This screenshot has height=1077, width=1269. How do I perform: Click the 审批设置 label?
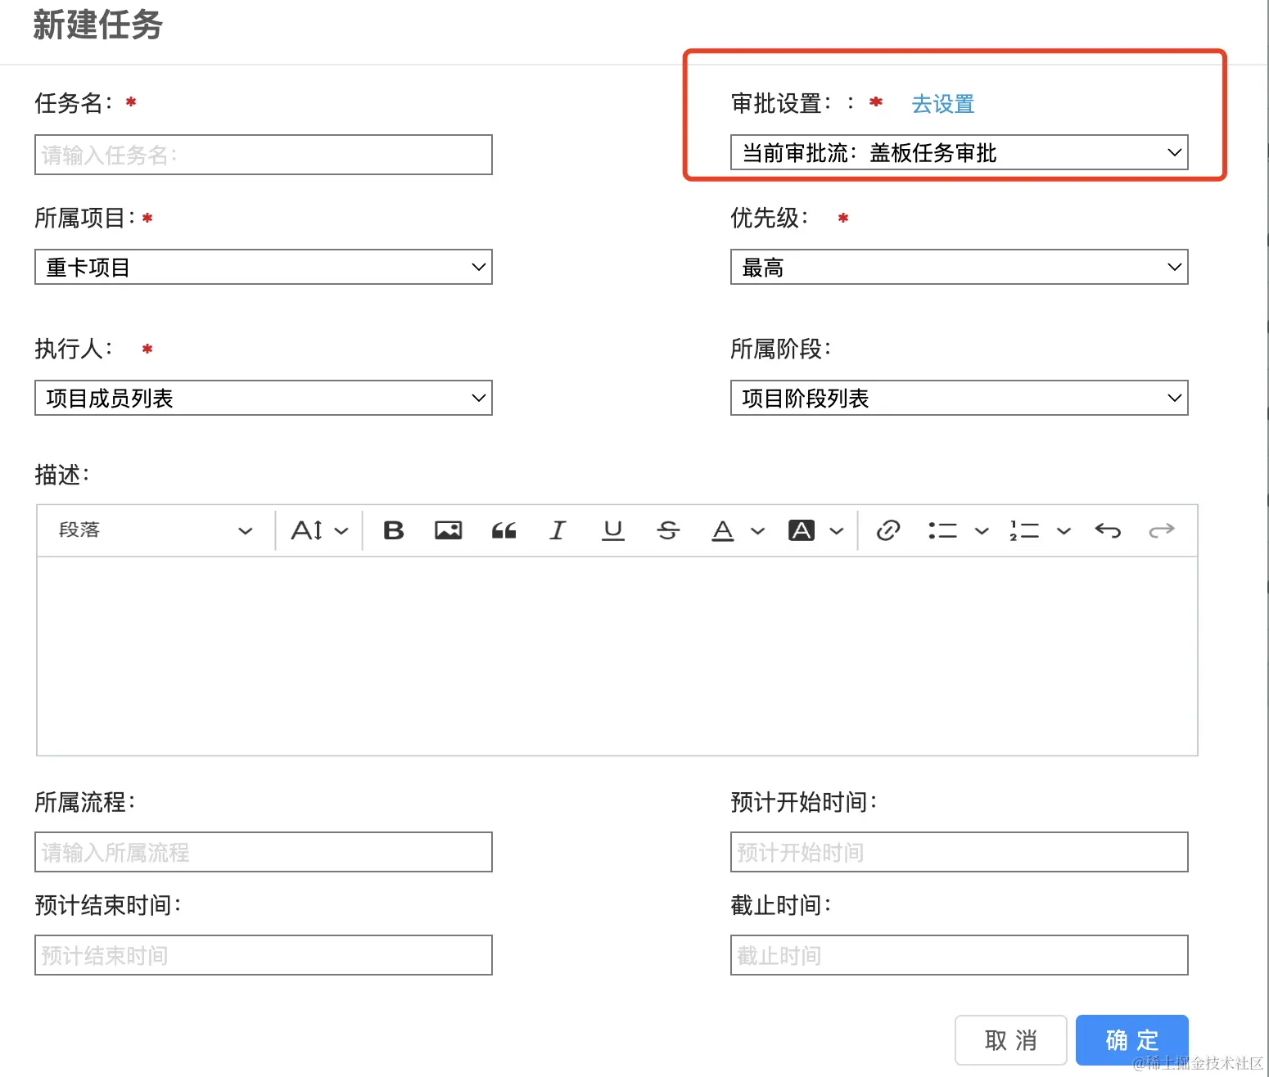point(781,103)
